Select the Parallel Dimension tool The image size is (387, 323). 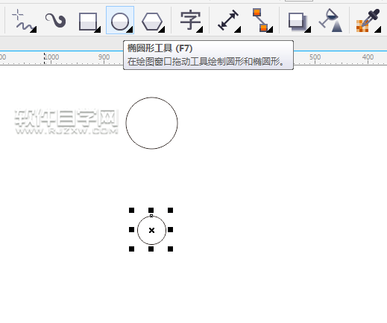228,20
